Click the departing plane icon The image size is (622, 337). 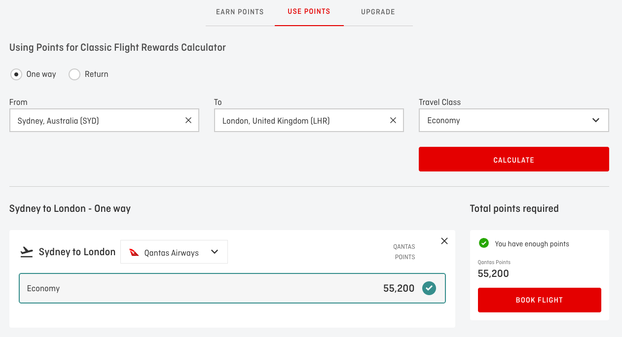pos(27,252)
